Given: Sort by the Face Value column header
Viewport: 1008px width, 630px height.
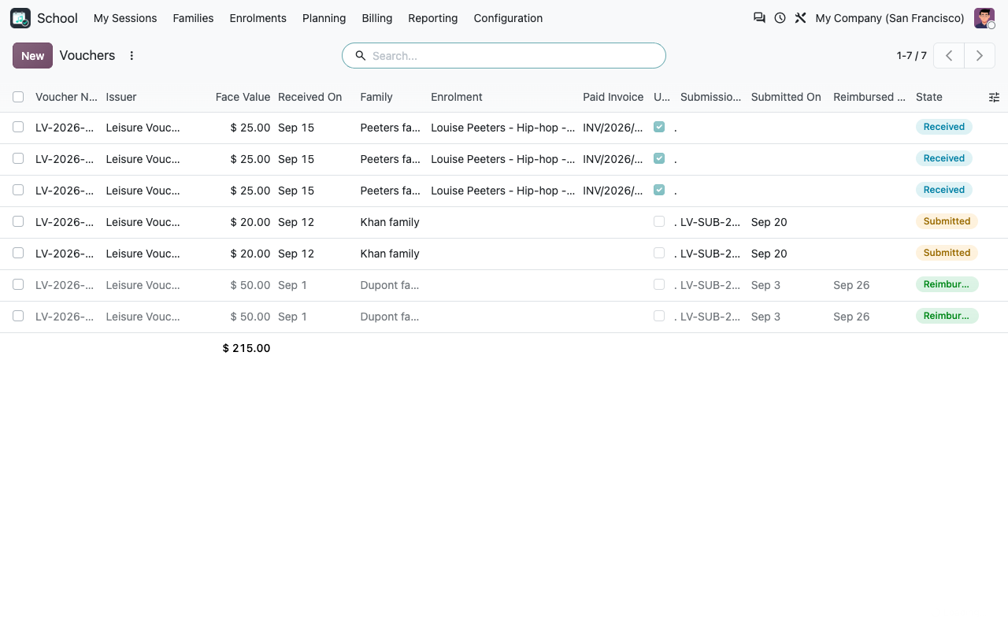Looking at the screenshot, I should (243, 97).
